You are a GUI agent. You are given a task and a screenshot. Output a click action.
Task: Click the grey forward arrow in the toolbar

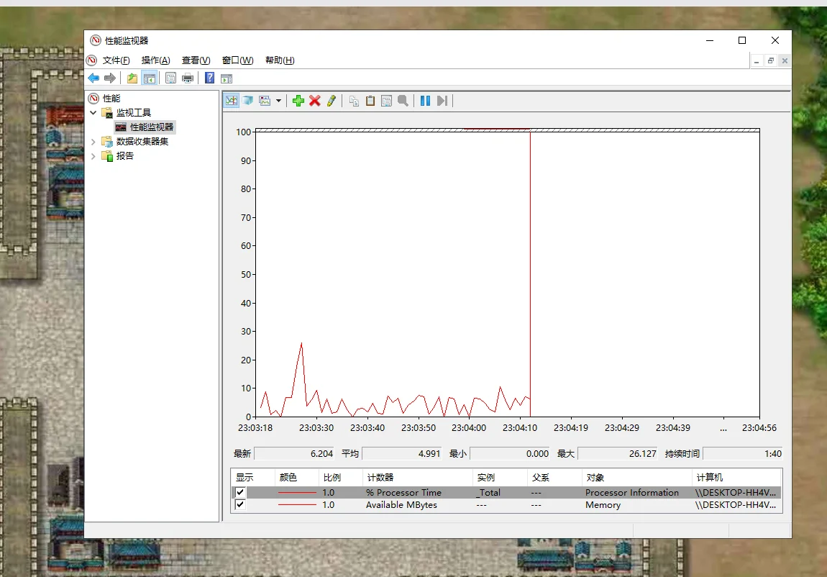(x=110, y=78)
